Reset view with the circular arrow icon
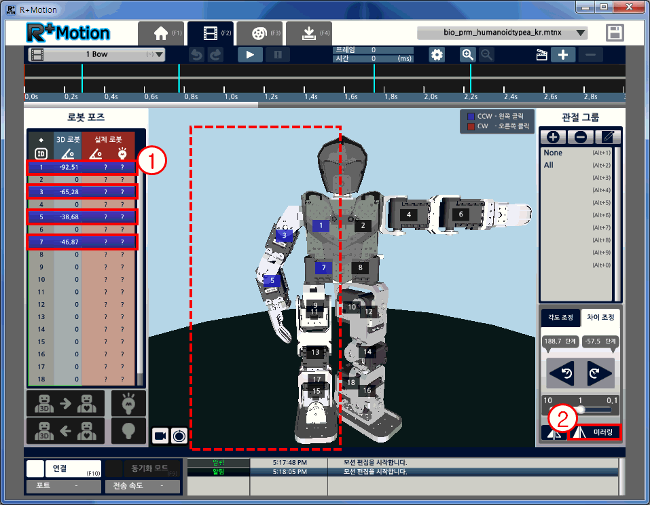 click(x=179, y=435)
